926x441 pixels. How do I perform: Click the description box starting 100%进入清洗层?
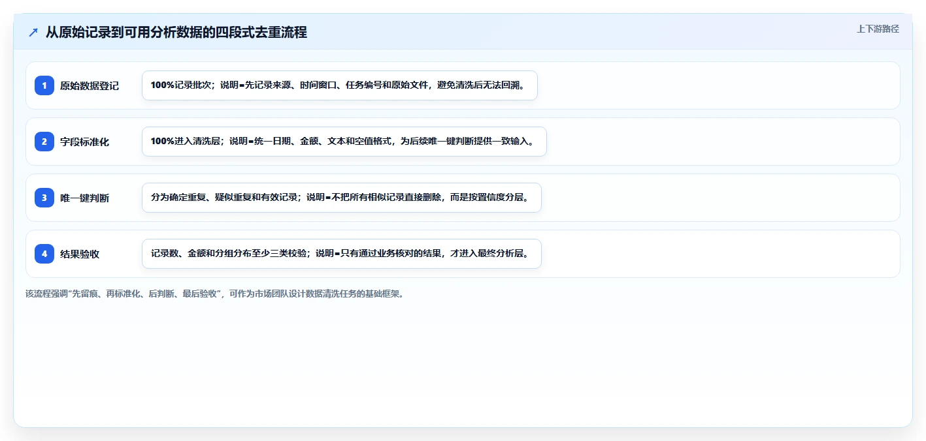coord(344,142)
